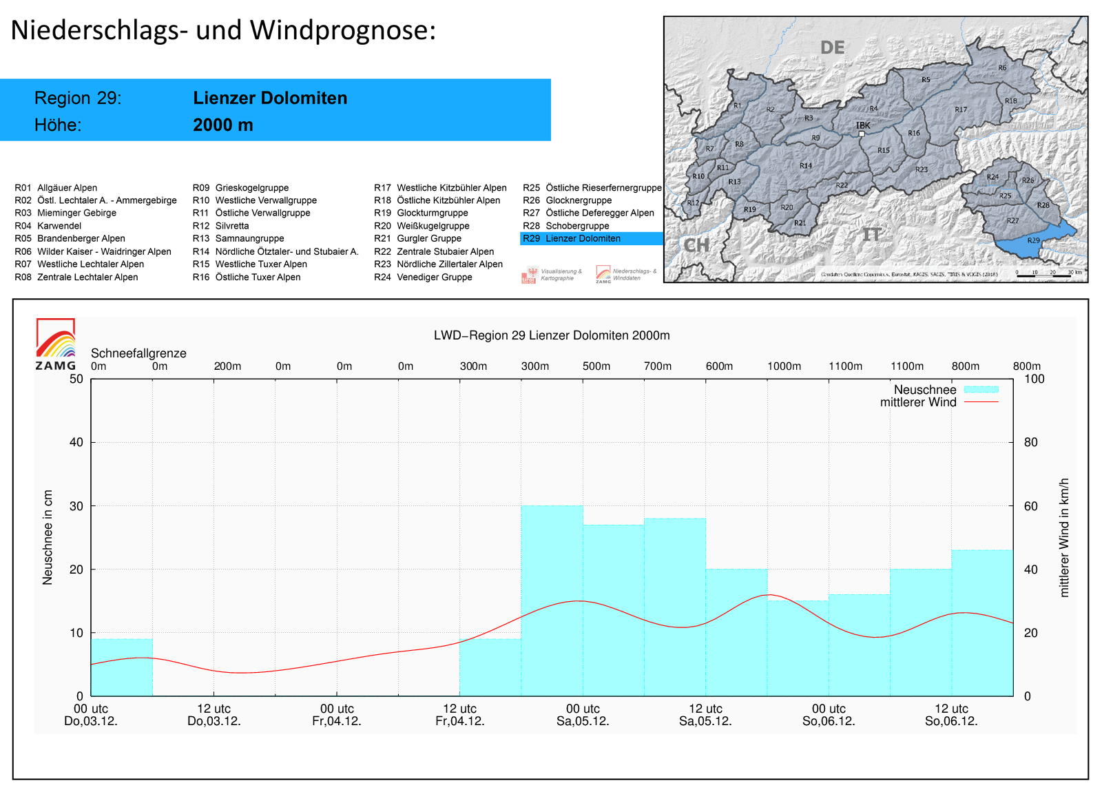Select R22 Zentrale Stubaier Alpen

click(x=434, y=251)
